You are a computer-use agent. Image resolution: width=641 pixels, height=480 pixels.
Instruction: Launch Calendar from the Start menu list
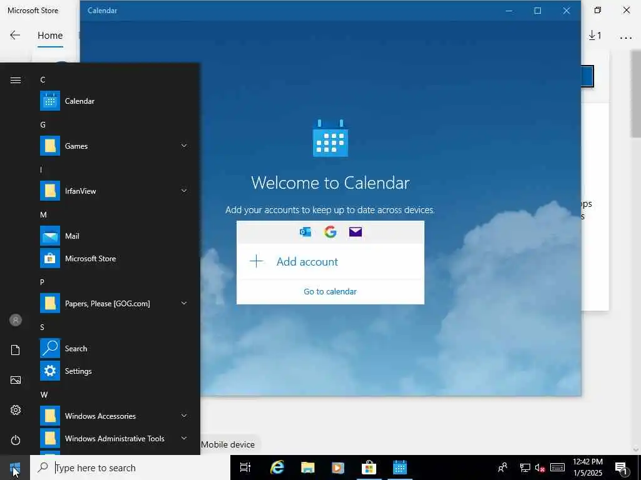coord(114,101)
